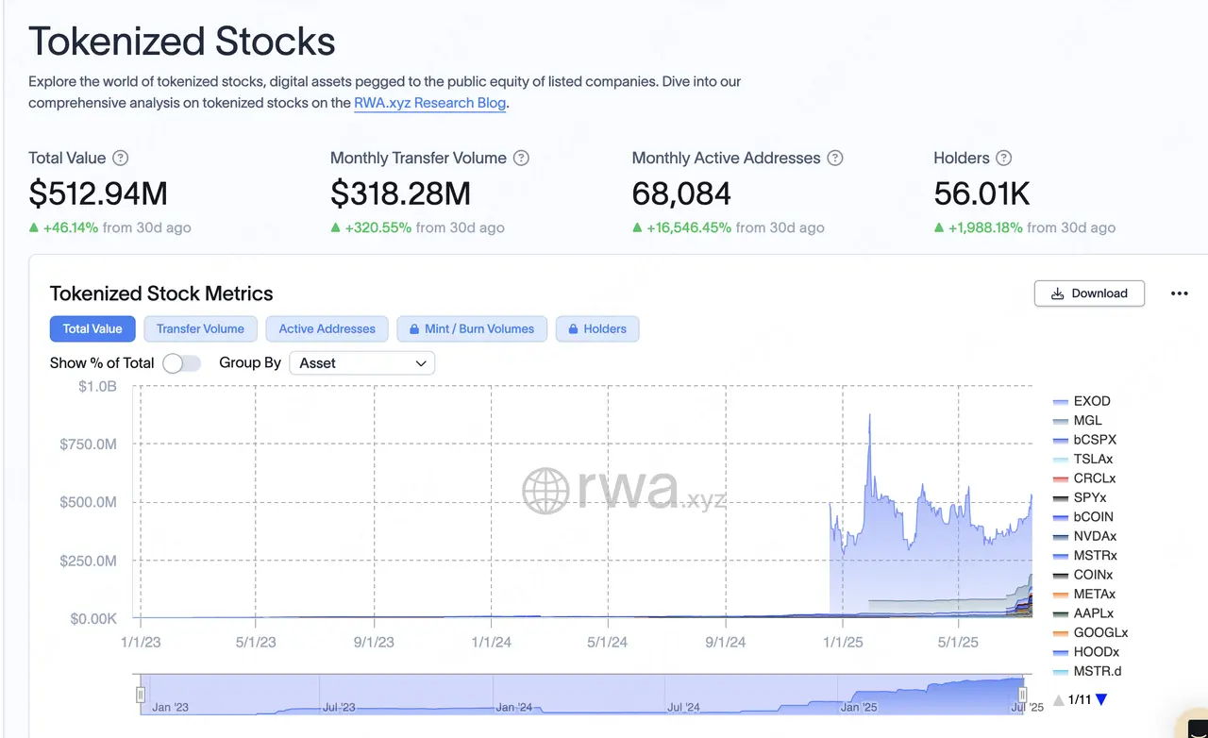Go to previous legend page arrow
Image resolution: width=1208 pixels, height=738 pixels.
click(x=1059, y=699)
